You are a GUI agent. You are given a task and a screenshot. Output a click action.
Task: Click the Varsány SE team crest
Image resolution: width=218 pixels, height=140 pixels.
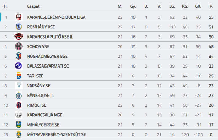[19, 86]
